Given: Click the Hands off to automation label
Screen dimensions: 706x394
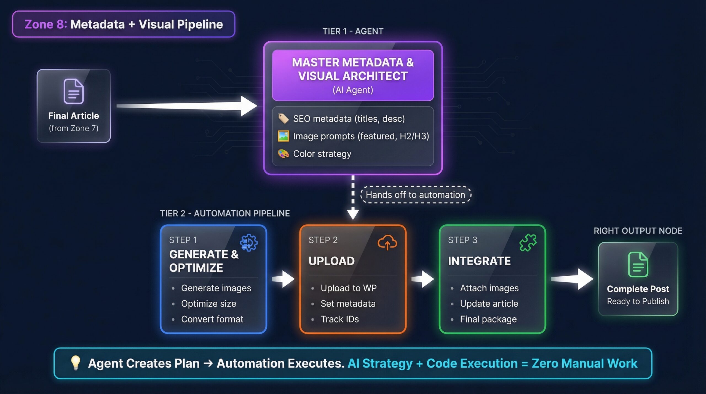Looking at the screenshot, I should 415,195.
